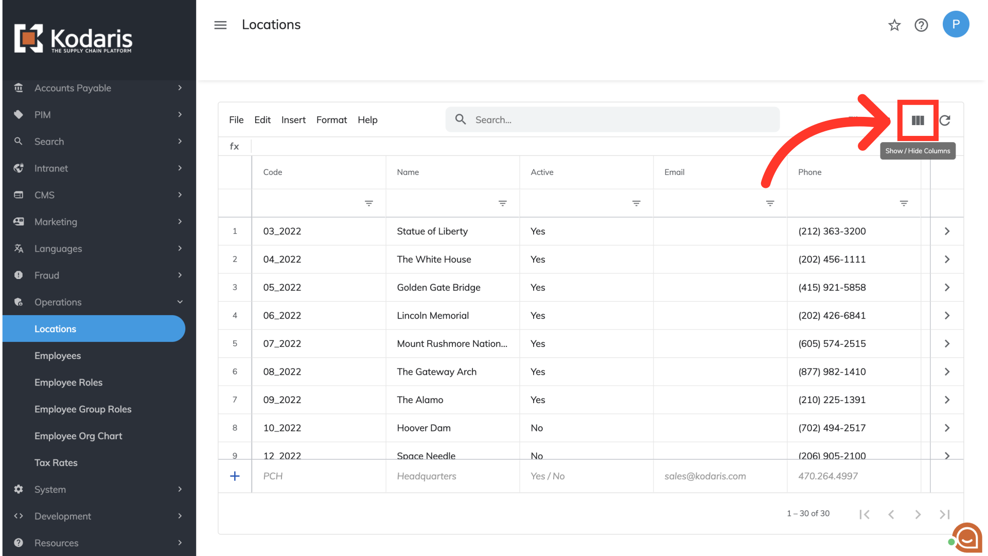This screenshot has width=988, height=556.
Task: Open the Format menu
Action: point(331,119)
